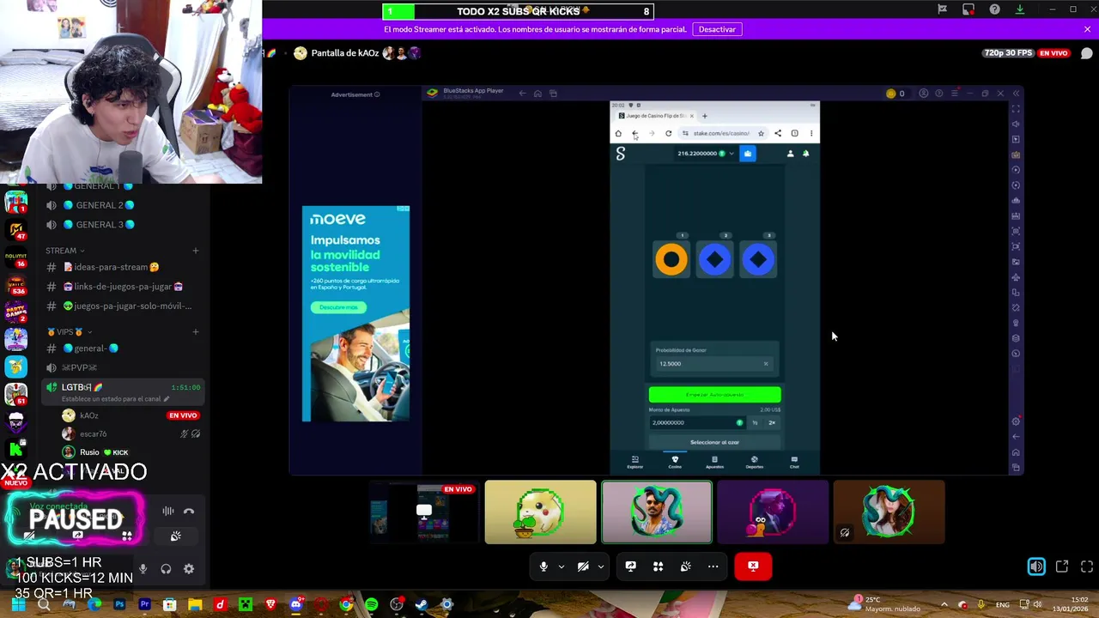The width and height of the screenshot is (1099, 618).
Task: Open server icon with 536 badge
Action: [15, 284]
